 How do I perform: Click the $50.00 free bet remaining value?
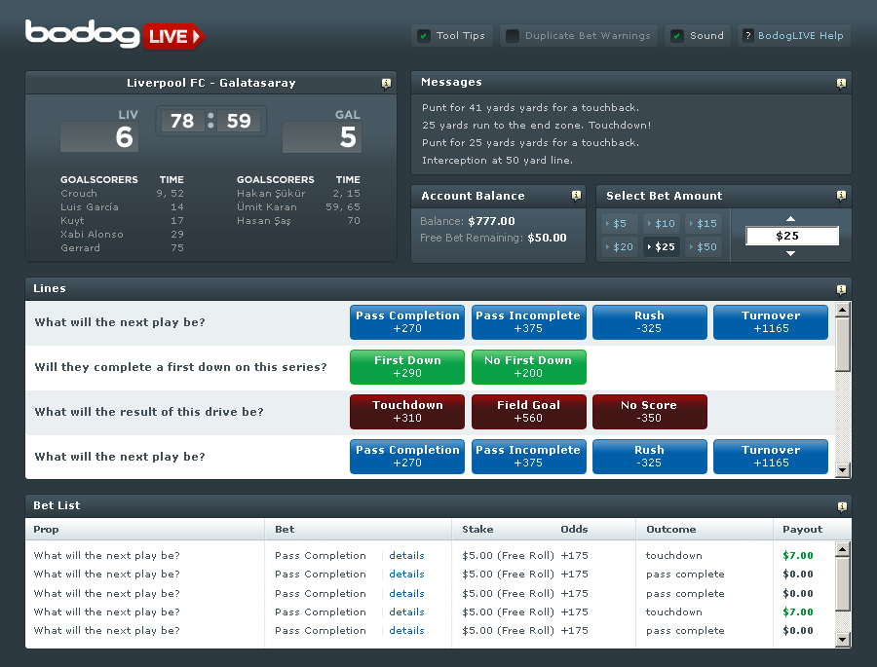tap(547, 238)
